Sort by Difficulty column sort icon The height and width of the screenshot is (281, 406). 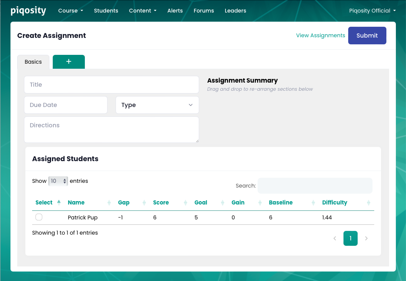pyautogui.click(x=368, y=203)
